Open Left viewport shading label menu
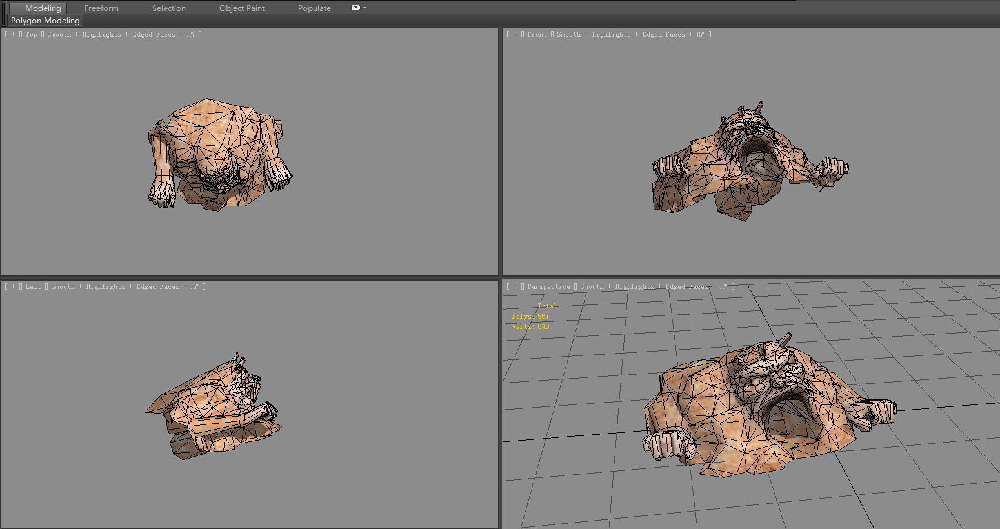This screenshot has height=529, width=1000. 125,286
